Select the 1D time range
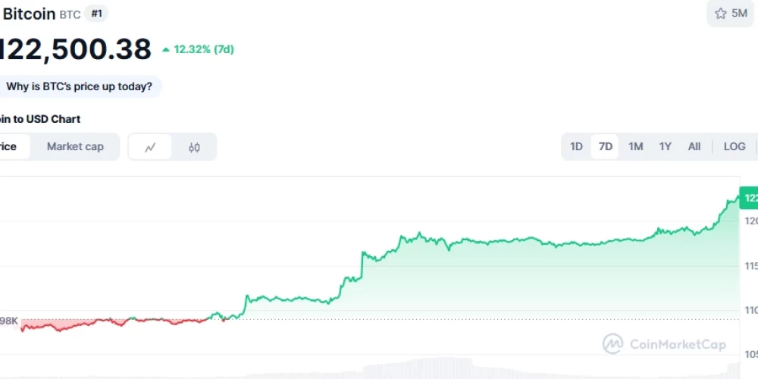The height and width of the screenshot is (379, 758). coord(576,146)
